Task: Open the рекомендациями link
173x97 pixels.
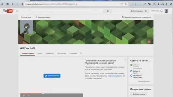Action: [116, 76]
